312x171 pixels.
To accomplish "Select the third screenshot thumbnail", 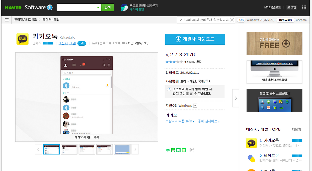I will [x=87, y=149].
